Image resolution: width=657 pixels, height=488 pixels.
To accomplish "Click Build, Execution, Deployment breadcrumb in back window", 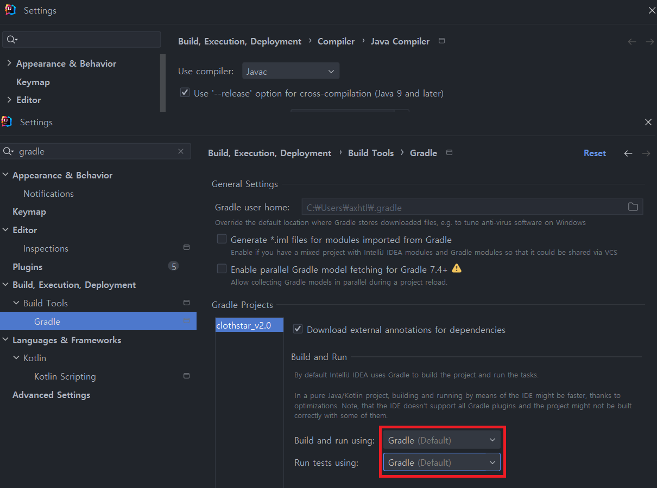I will click(x=239, y=41).
